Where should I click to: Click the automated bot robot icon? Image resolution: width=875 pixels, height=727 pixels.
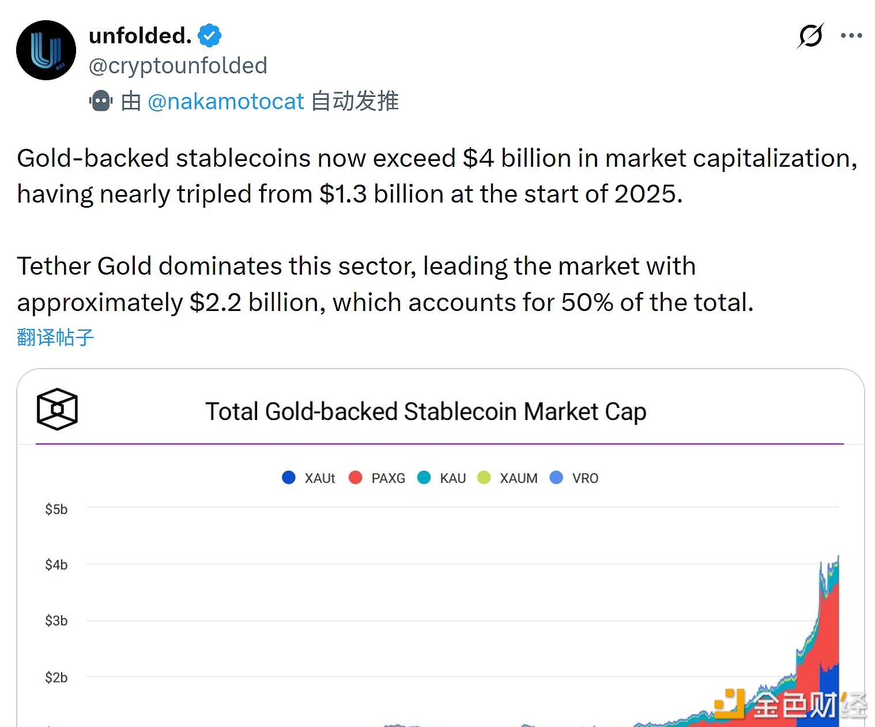[101, 101]
